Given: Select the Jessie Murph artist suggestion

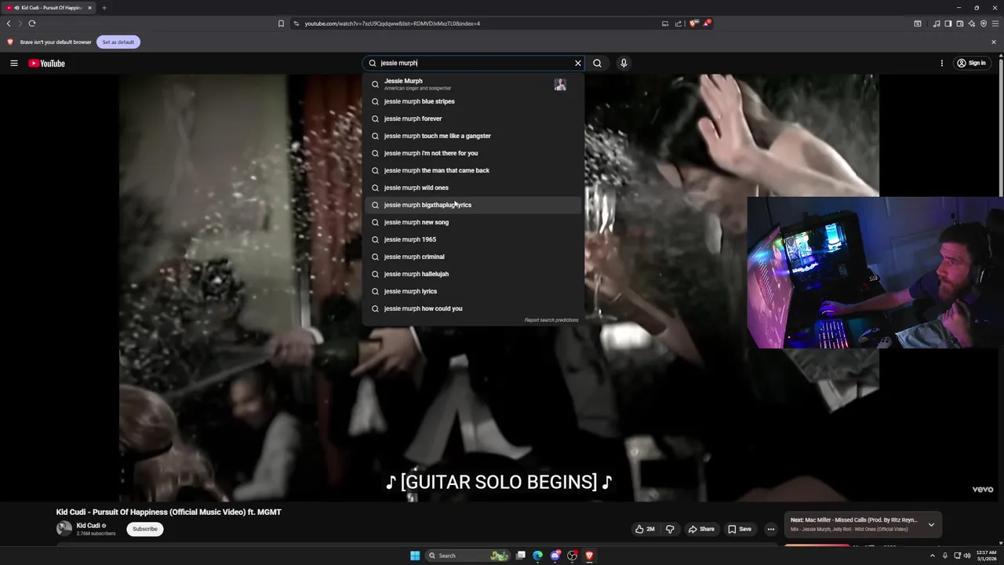Looking at the screenshot, I should [x=473, y=84].
